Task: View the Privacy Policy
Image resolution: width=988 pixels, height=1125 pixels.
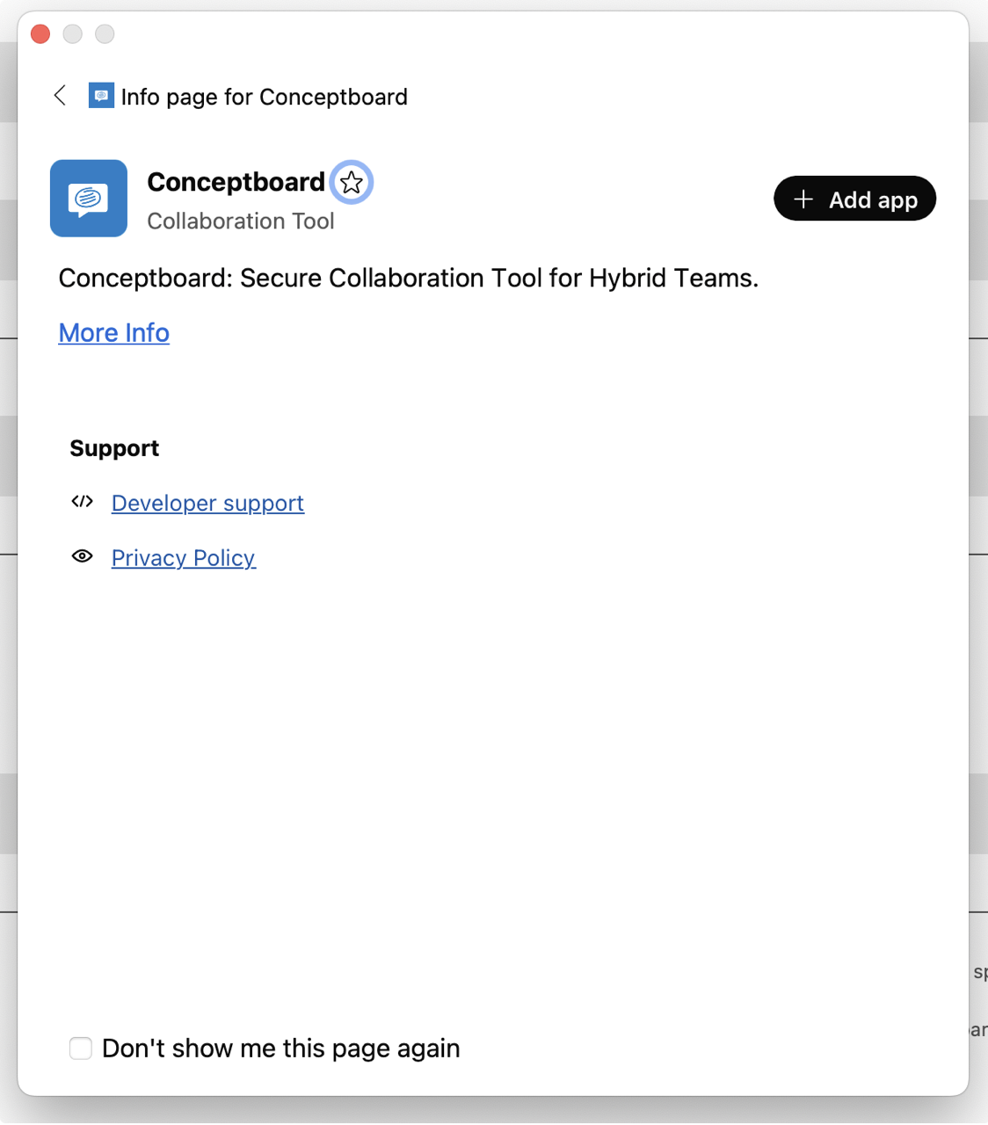Action: coord(183,557)
